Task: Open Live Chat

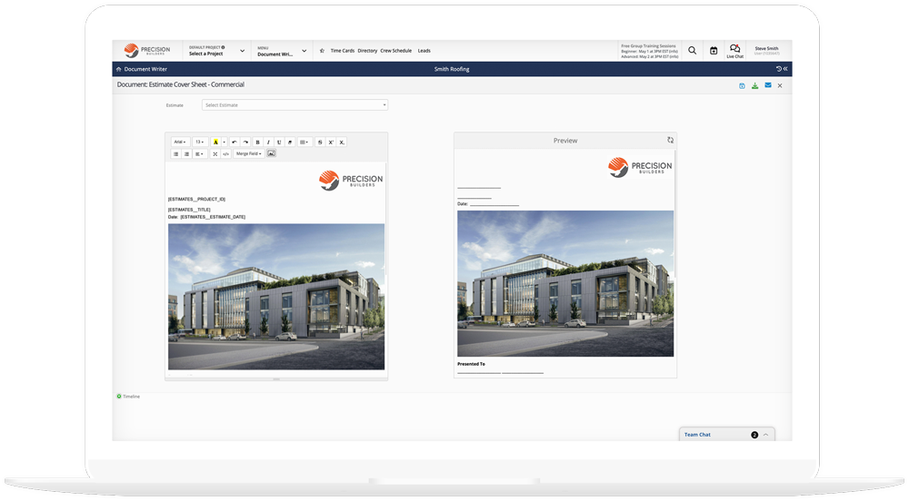Action: (x=734, y=51)
